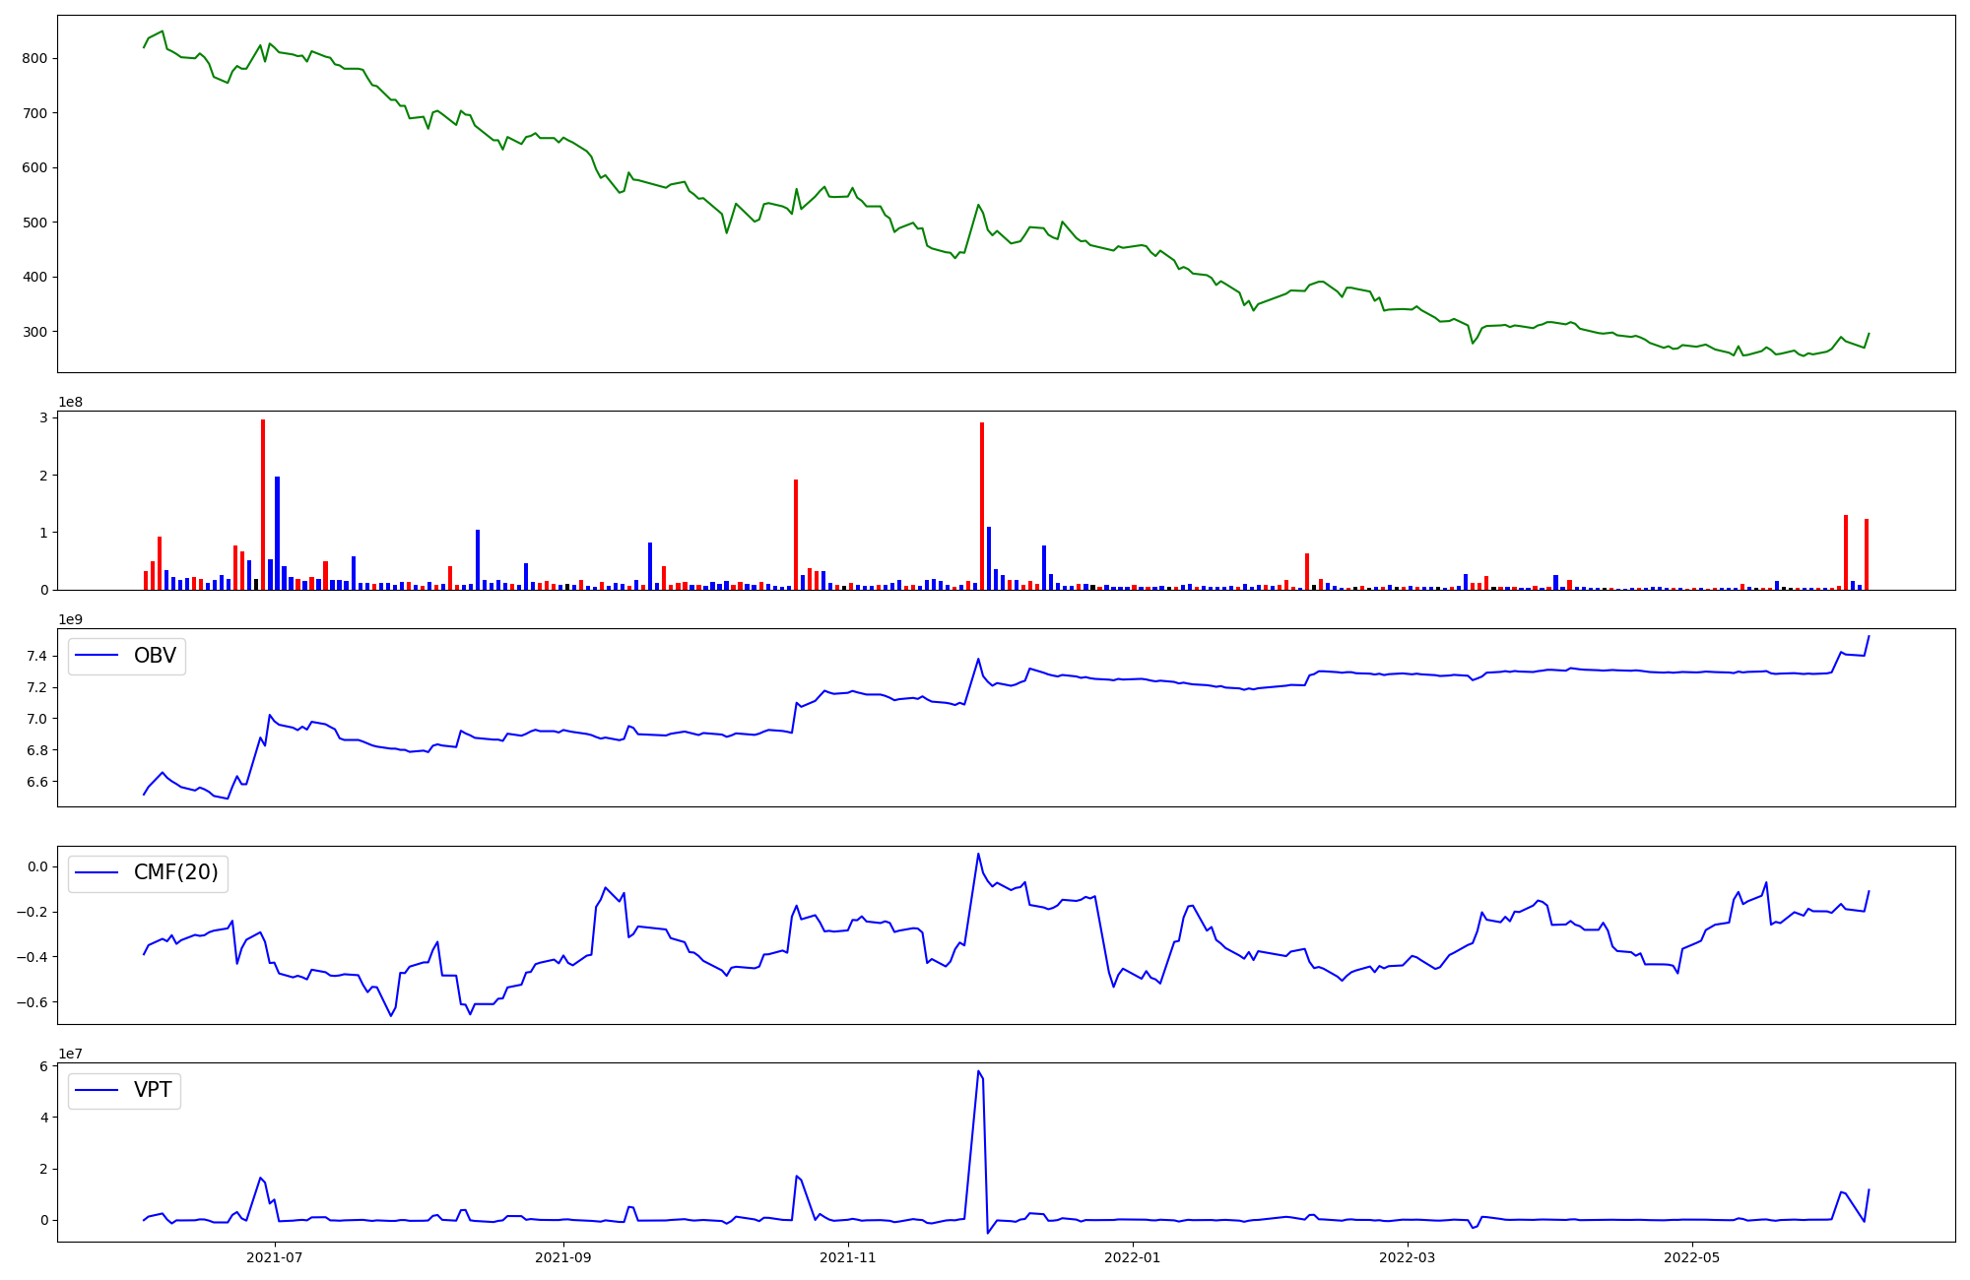Image resolution: width=1970 pixels, height=1280 pixels.
Task: Click the tall red volume bar in December 2021
Action: coord(982,504)
